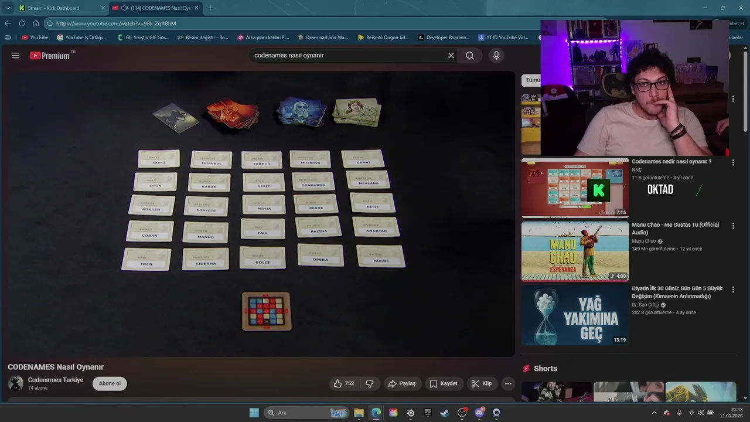Like the video showing 752 likes

(x=344, y=383)
